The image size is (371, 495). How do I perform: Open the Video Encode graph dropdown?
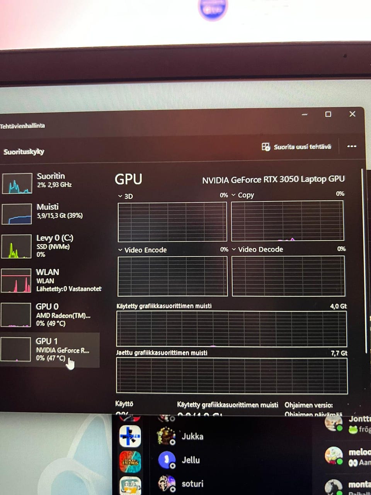point(120,250)
